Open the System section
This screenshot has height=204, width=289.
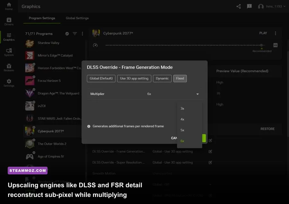[x=9, y=52]
